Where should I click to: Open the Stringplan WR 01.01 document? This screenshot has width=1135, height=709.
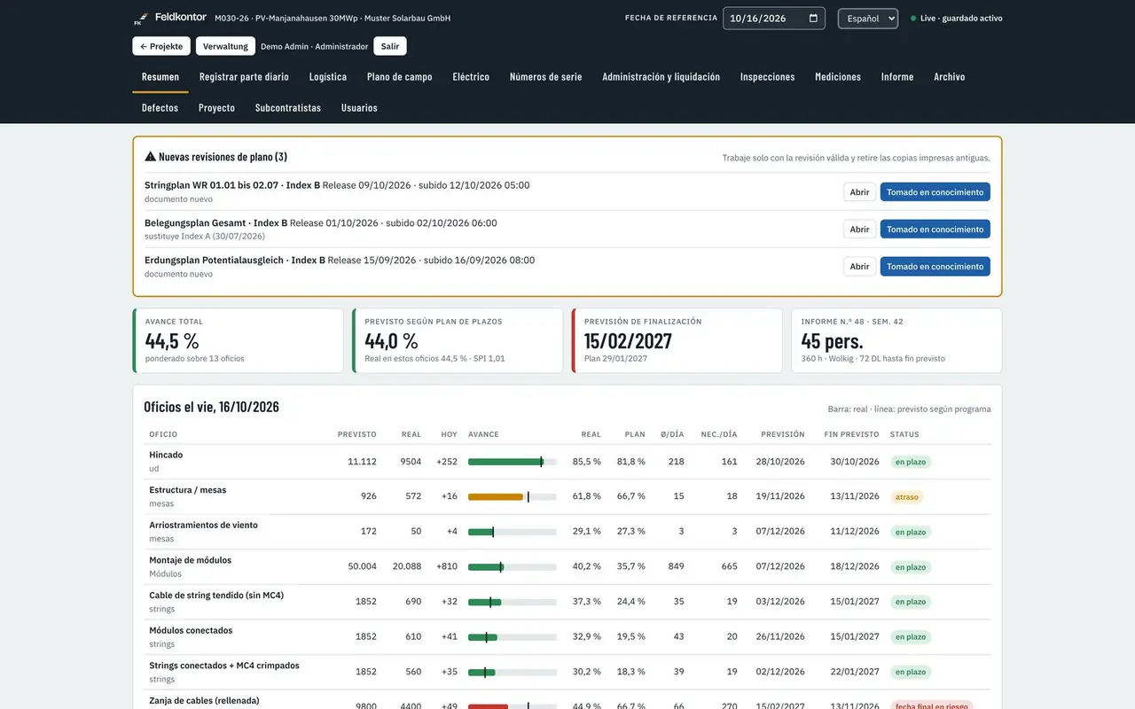pyautogui.click(x=859, y=192)
